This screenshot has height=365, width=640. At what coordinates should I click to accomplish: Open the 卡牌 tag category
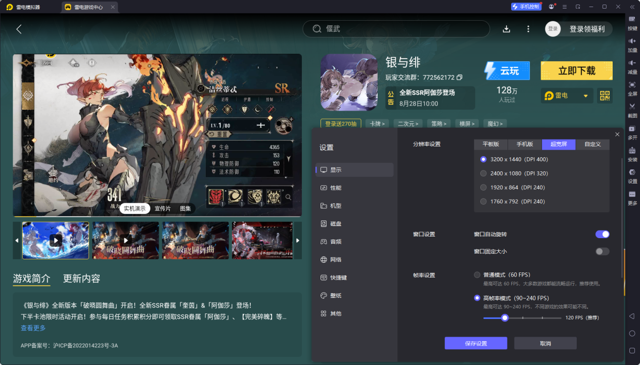(x=377, y=123)
